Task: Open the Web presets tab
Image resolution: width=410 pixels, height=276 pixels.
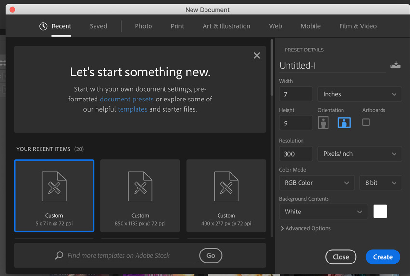Action: coord(275,26)
